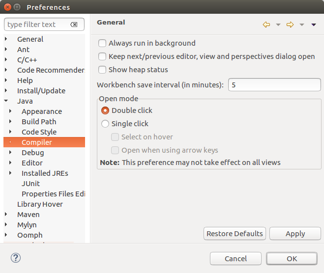Click the forward navigation arrow icon

point(290,25)
